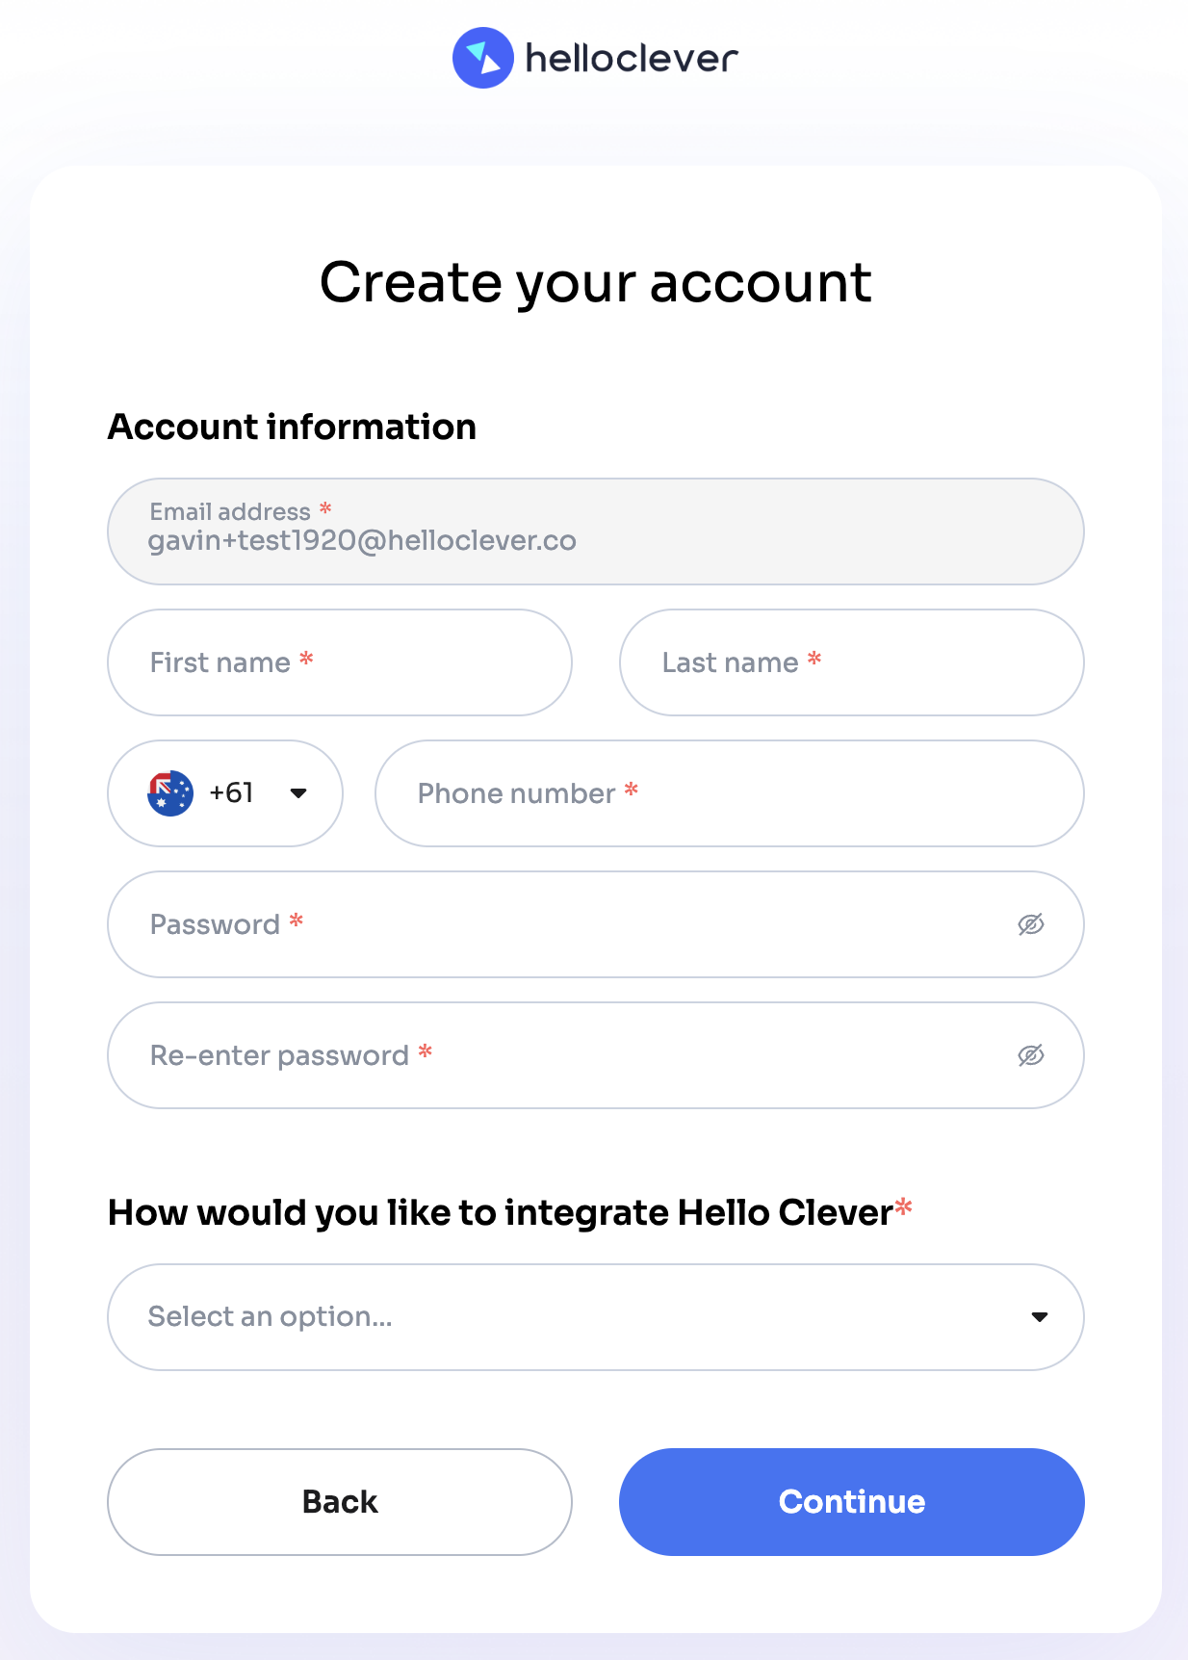
Task: Click the blue Continue button
Action: (851, 1502)
